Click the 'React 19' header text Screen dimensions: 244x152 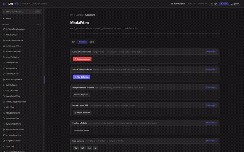191,4
